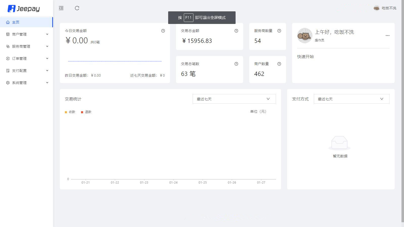Click the today's transaction trend line
Viewport: 404px width, 227px height.
point(115,61)
